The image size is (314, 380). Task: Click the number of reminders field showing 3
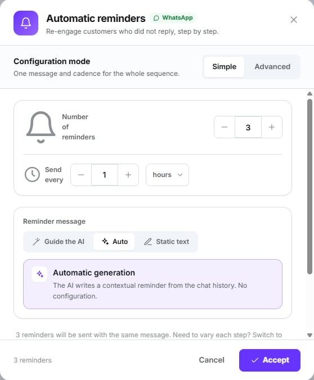[x=248, y=127]
